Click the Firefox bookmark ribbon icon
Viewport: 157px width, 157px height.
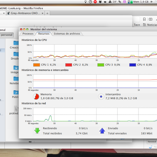coord(144,19)
